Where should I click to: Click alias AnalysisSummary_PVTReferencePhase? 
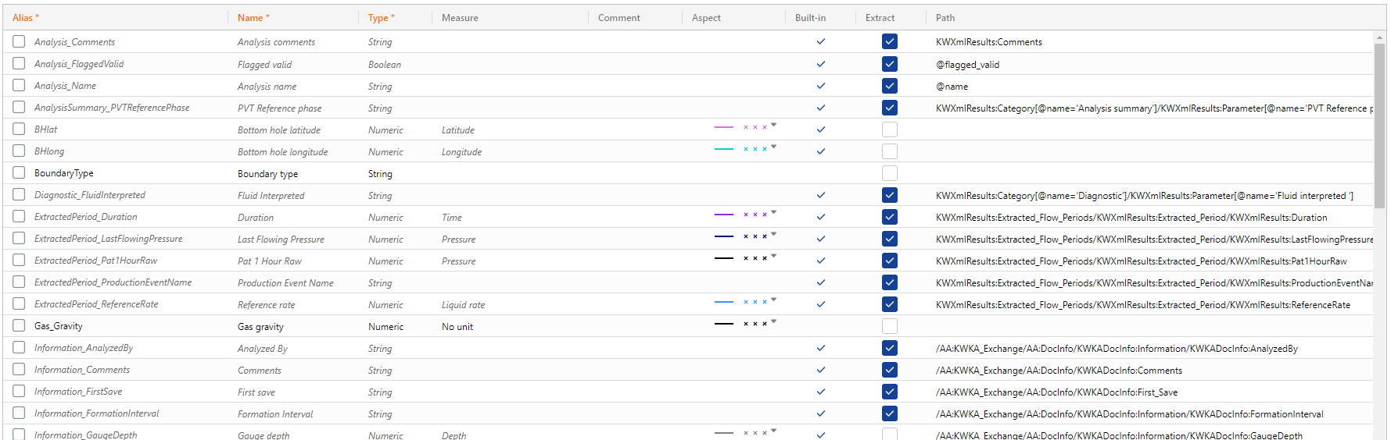coord(112,108)
